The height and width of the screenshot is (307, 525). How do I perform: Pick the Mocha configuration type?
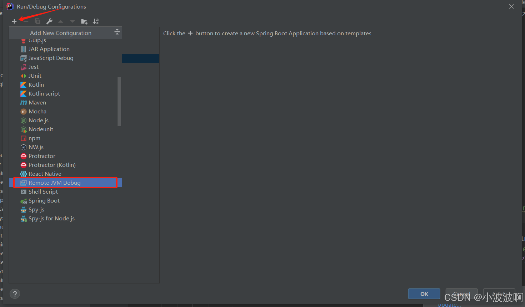tap(65, 111)
